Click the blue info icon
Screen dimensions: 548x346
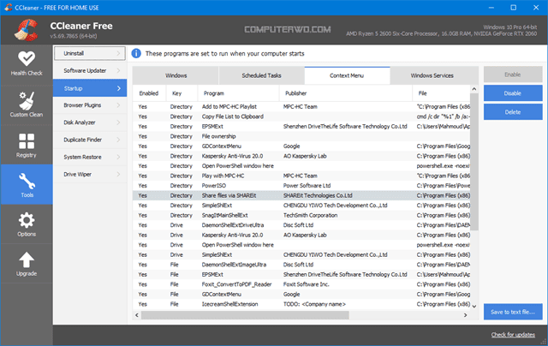[x=136, y=53]
